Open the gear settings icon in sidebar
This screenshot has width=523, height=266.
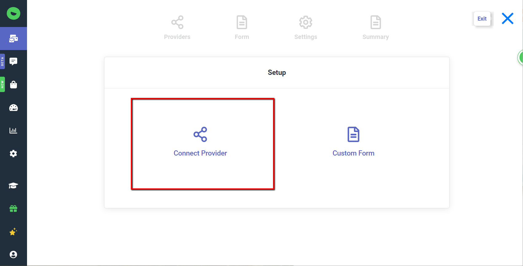(14, 153)
